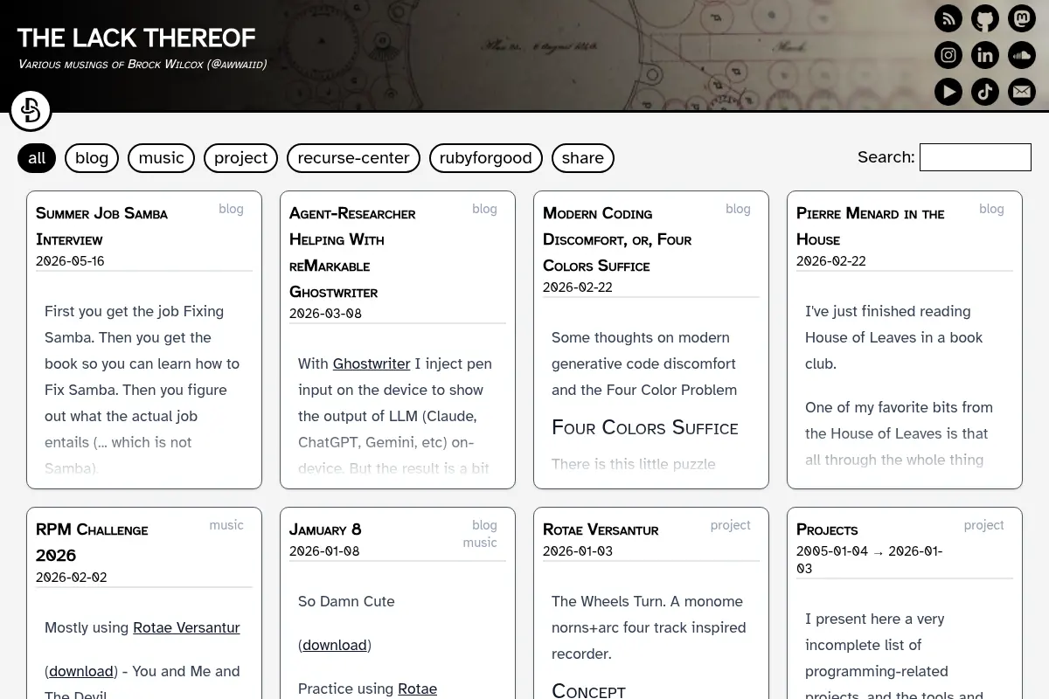This screenshot has height=699, width=1049.
Task: Focus the Search input field
Action: [976, 157]
